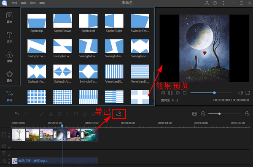Image resolution: width=253 pixels, height=167 pixels.
Task: Click the undo arrow icon
Action: (17, 114)
